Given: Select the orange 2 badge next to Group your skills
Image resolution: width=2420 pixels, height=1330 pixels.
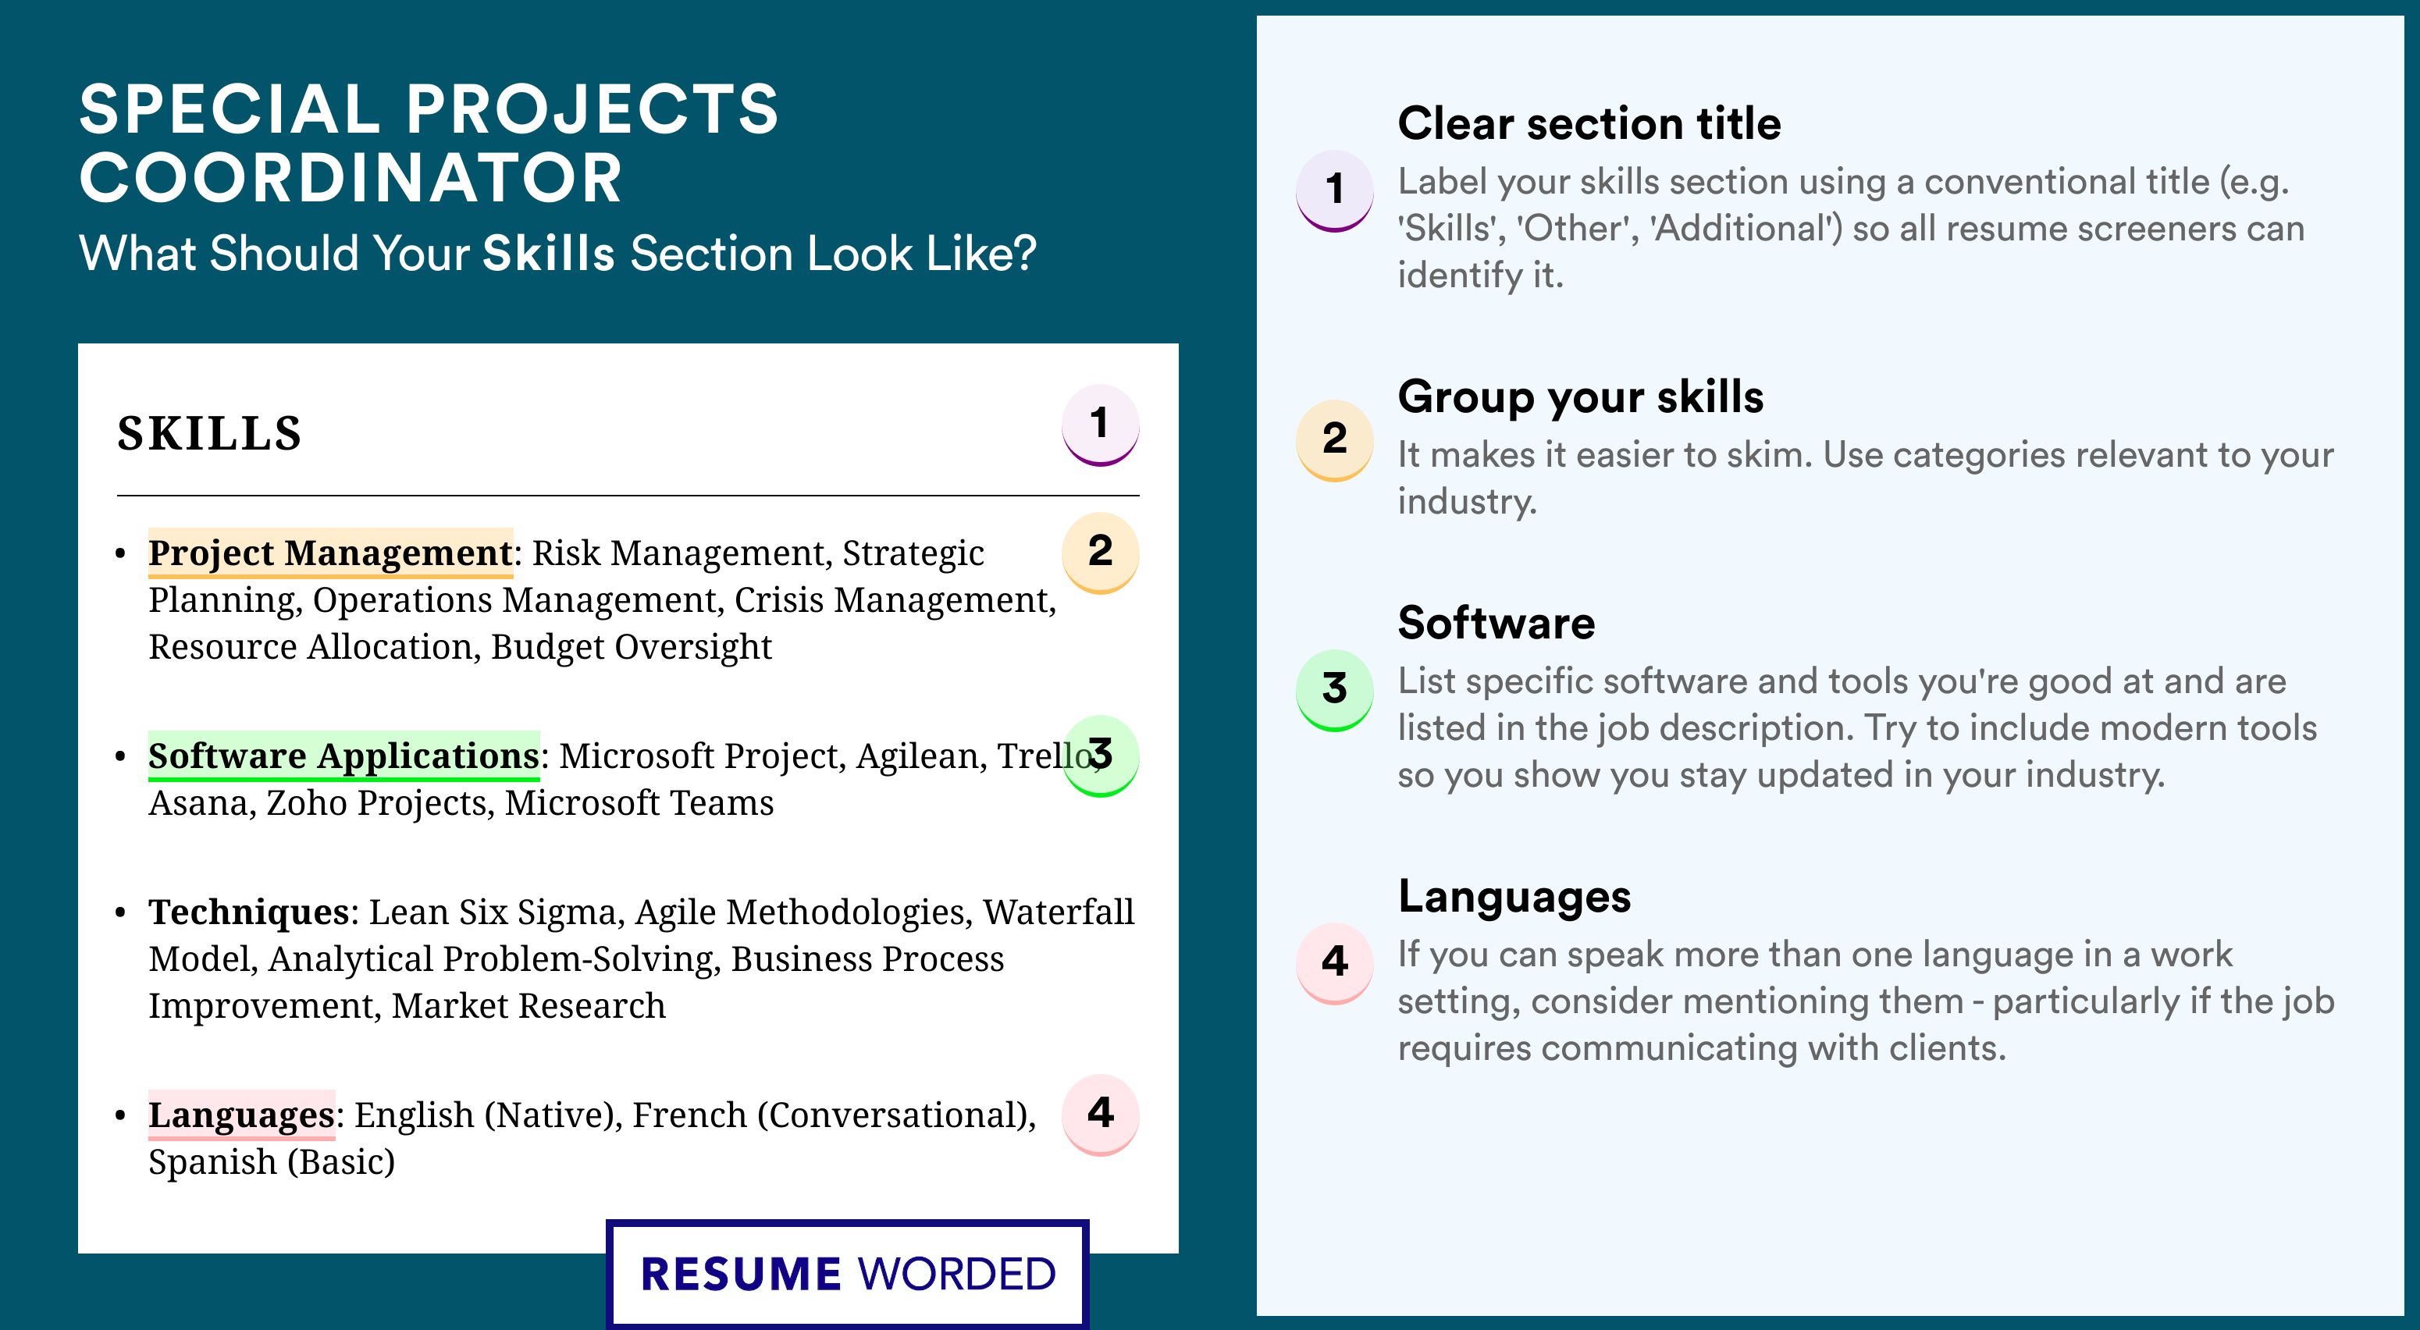Looking at the screenshot, I should point(1335,440).
